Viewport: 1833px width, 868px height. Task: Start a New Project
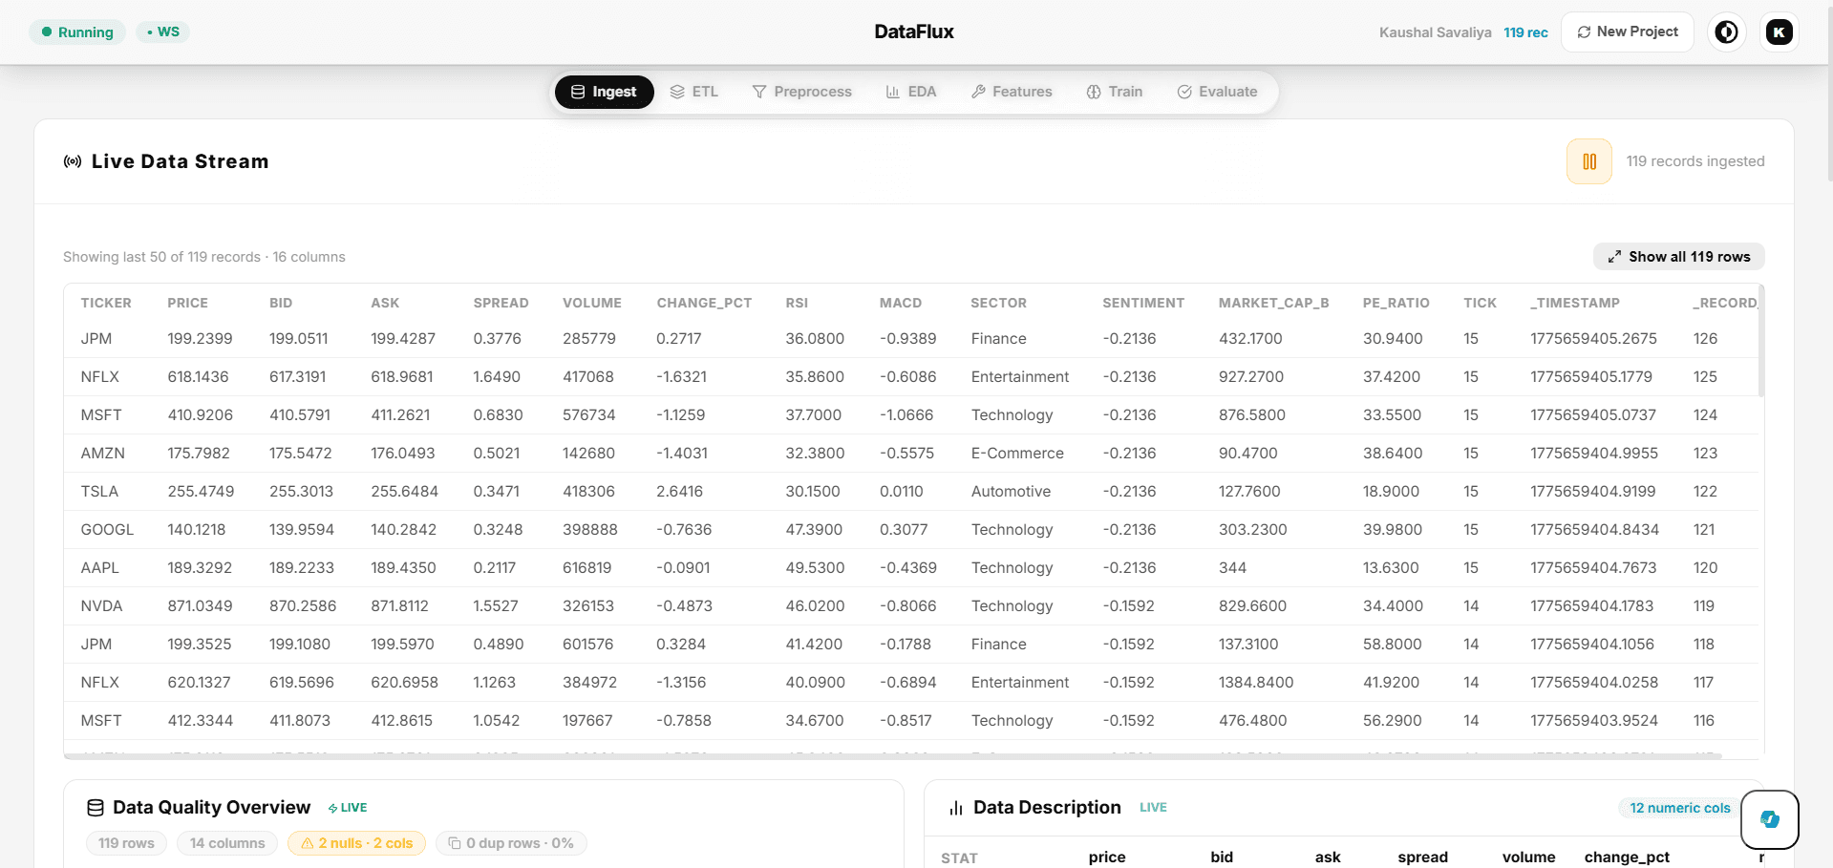point(1627,32)
